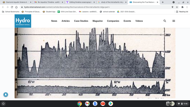Open school calender bookmark
This screenshot has height=107, width=190.
[107, 12]
